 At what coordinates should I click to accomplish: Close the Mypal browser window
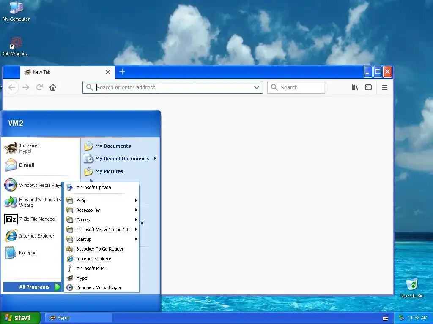pyautogui.click(x=387, y=72)
